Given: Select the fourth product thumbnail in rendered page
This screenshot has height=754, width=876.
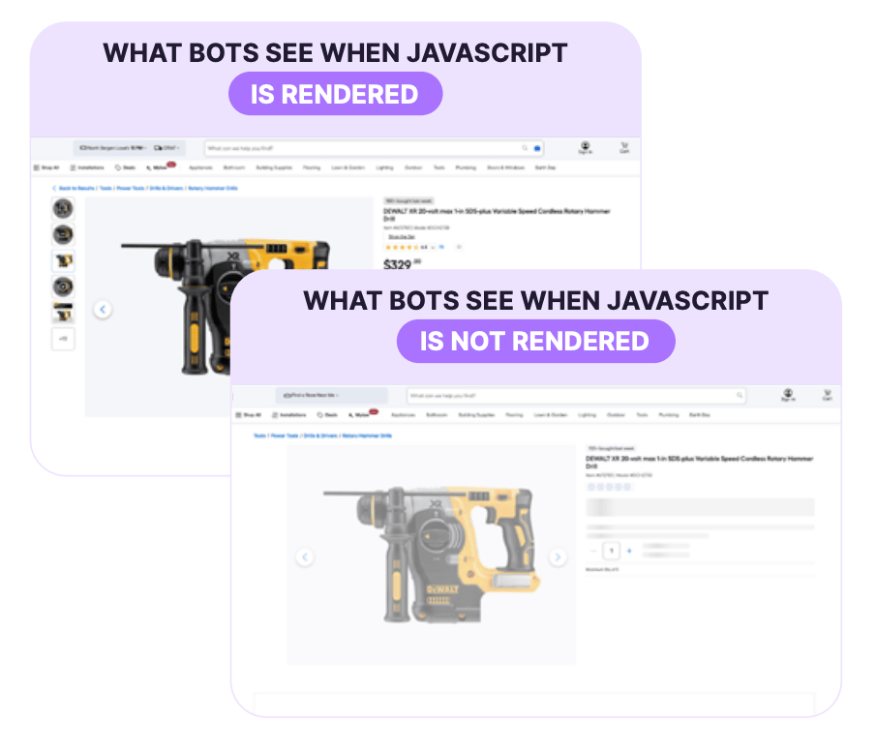Looking at the screenshot, I should pos(63,287).
